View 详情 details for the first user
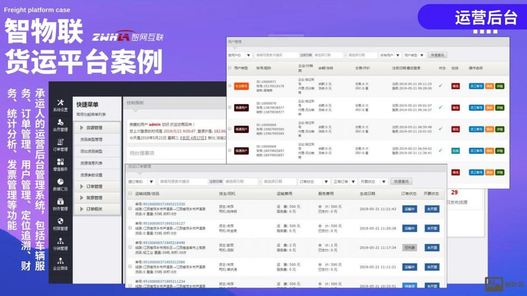Image resolution: width=527 pixels, height=296 pixels. (x=499, y=86)
